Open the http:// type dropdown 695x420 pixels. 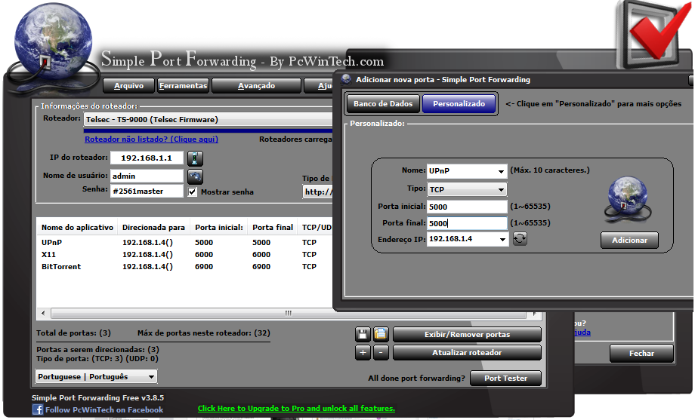[x=318, y=192]
